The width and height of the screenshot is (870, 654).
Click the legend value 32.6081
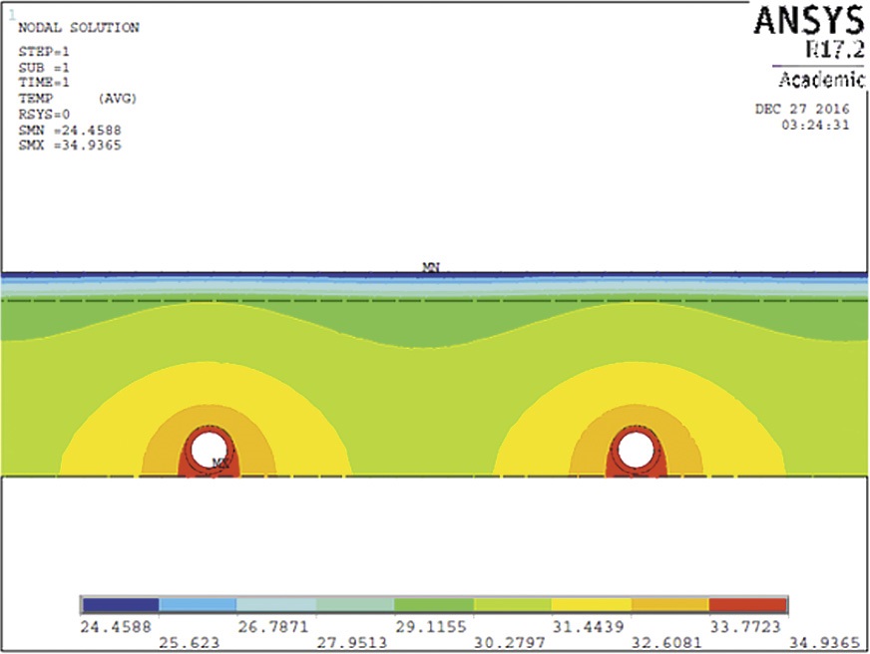point(666,643)
